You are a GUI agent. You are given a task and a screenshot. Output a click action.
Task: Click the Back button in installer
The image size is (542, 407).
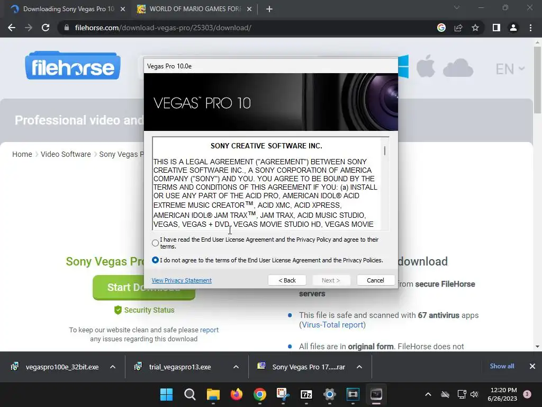(x=287, y=280)
